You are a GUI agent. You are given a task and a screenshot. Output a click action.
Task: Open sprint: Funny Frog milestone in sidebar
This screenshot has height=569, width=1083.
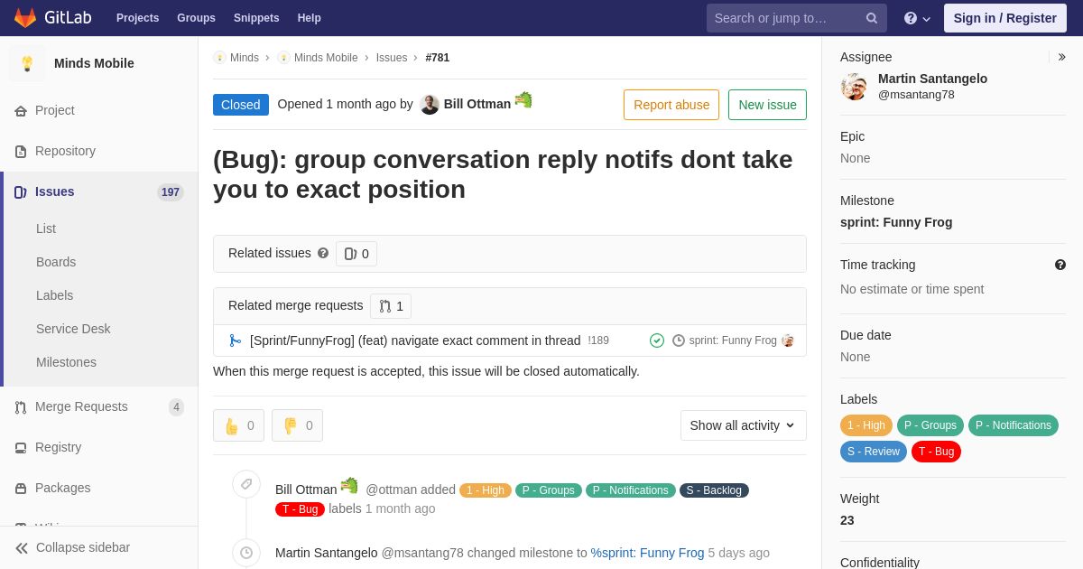(896, 222)
